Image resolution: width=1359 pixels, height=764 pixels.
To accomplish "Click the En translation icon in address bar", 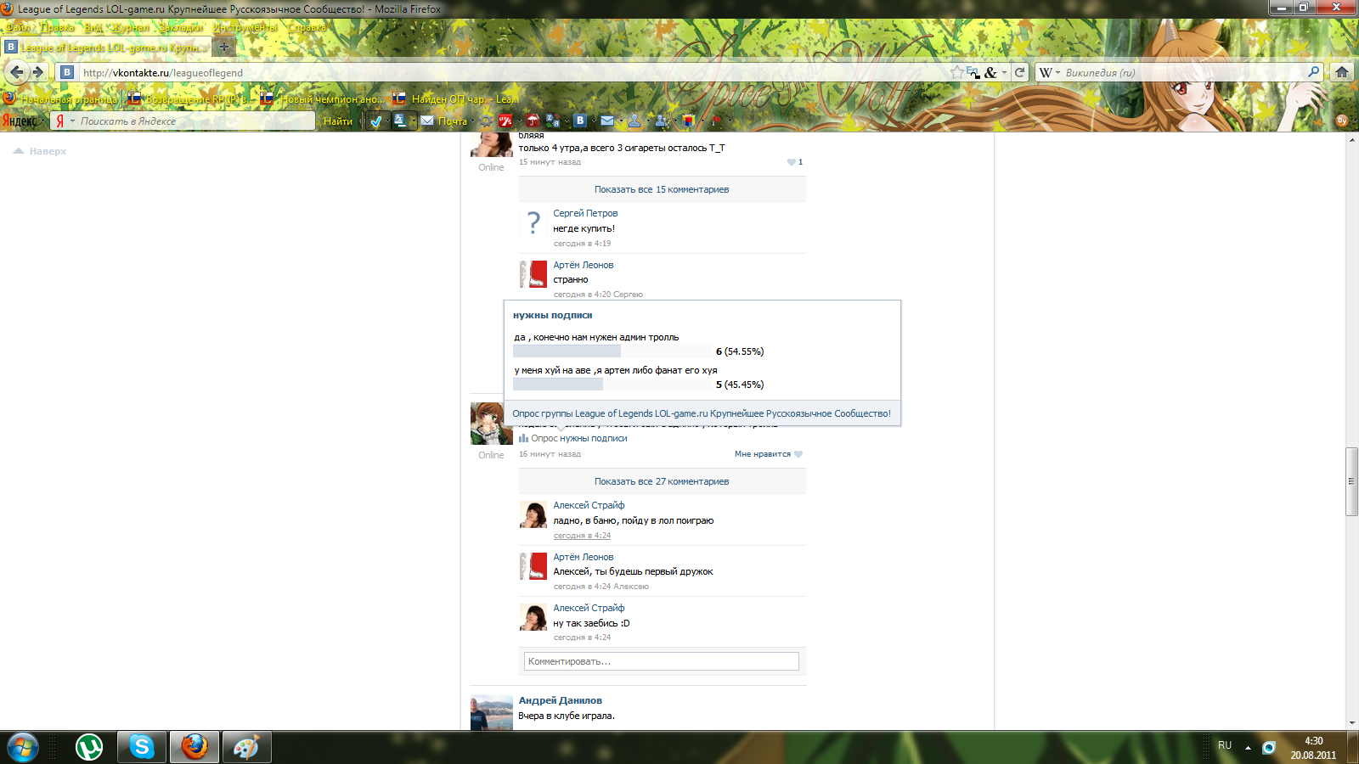I will tap(973, 72).
